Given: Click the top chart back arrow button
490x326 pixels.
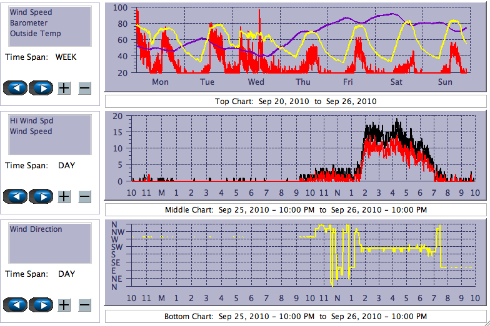Looking at the screenshot, I should 15,88.
